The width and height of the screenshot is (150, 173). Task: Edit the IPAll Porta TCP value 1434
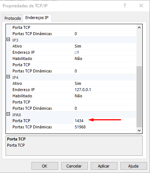[105, 121]
